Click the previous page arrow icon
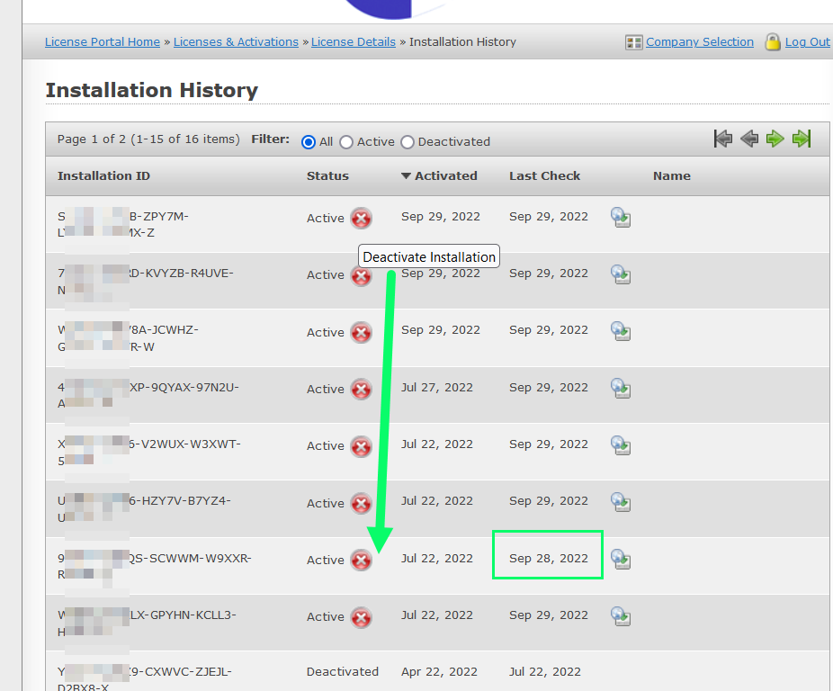The image size is (833, 691). pyautogui.click(x=749, y=139)
